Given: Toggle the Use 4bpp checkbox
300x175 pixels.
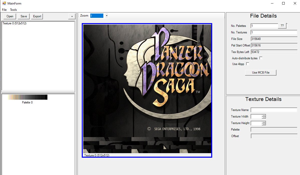Looking at the screenshot, I should (x=248, y=64).
